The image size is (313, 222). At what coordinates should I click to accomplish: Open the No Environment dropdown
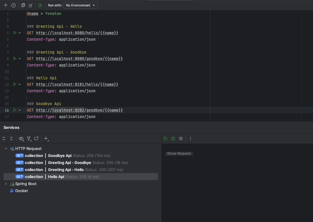coord(81,5)
